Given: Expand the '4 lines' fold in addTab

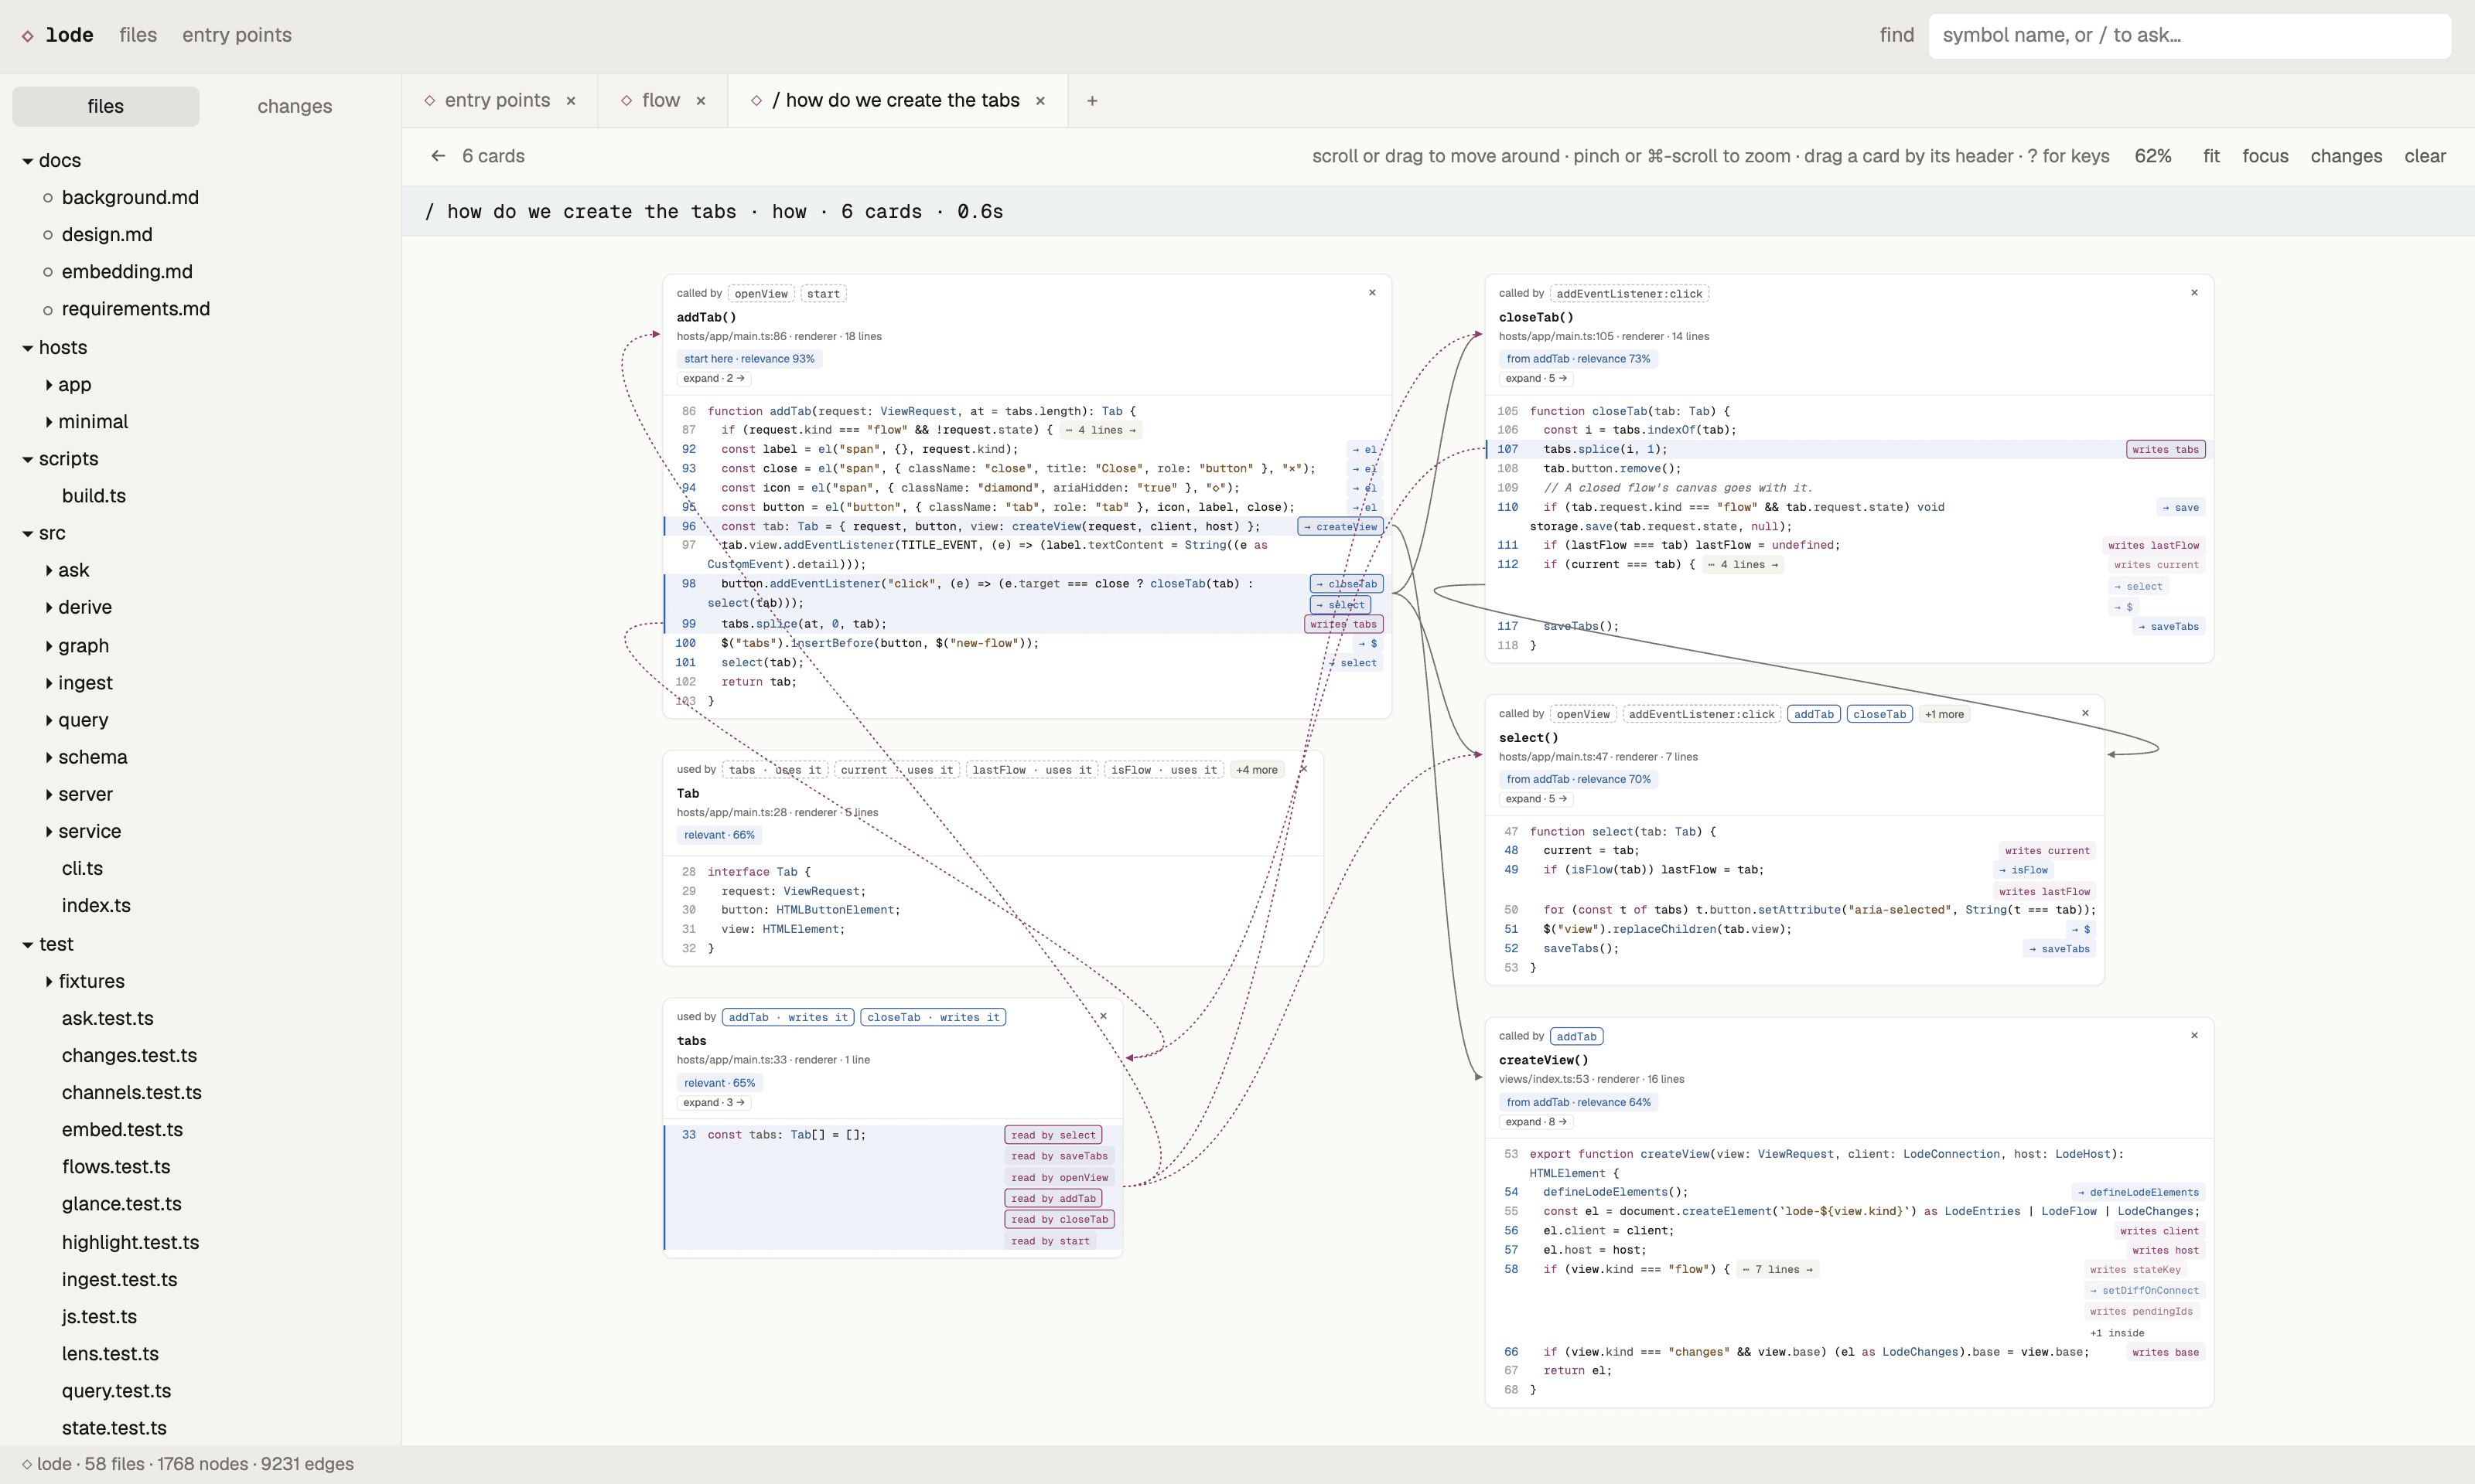Looking at the screenshot, I should tap(1101, 430).
